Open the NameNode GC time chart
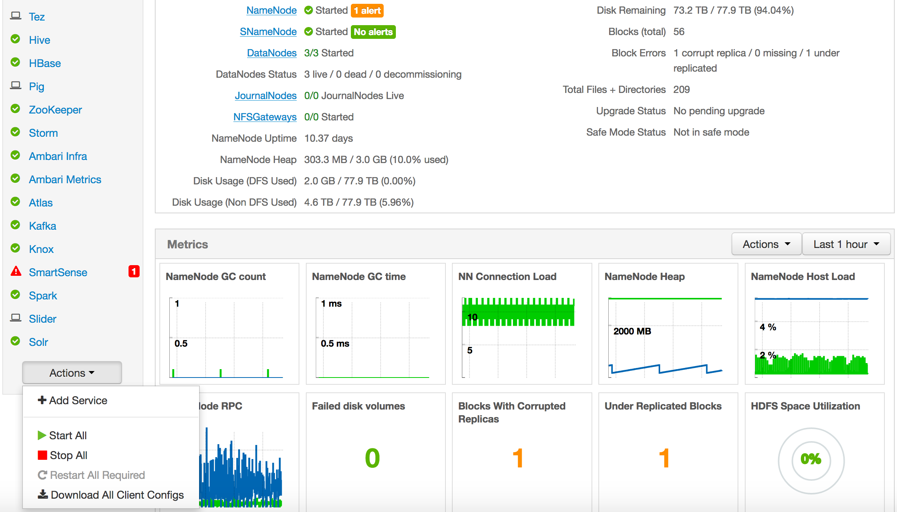The image size is (897, 512). tap(376, 323)
